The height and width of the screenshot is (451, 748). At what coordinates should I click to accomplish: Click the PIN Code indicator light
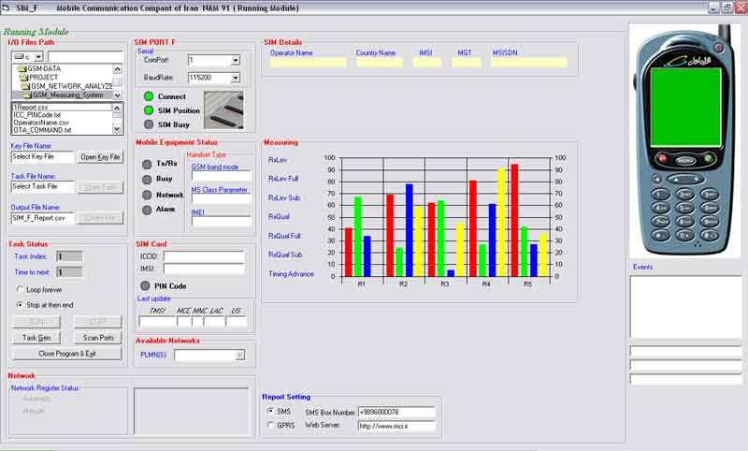coord(145,285)
